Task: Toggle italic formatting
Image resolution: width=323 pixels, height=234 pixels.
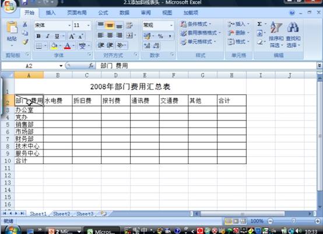Action: pos(48,36)
